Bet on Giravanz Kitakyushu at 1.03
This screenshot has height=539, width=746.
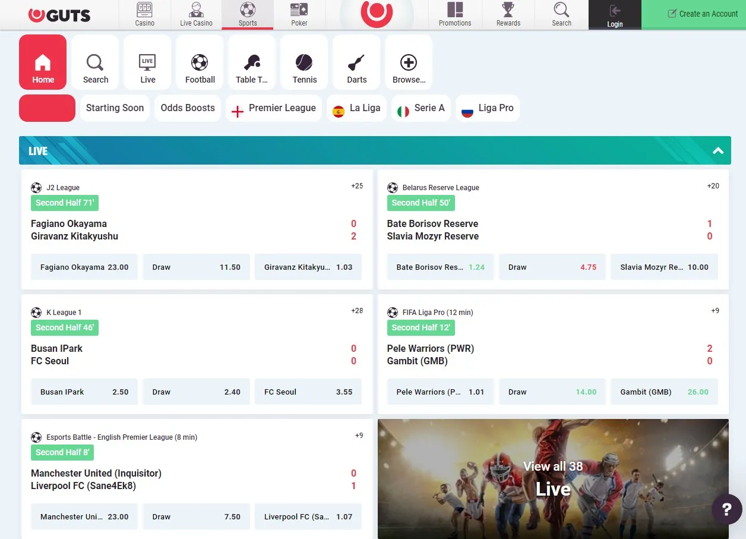tap(308, 267)
